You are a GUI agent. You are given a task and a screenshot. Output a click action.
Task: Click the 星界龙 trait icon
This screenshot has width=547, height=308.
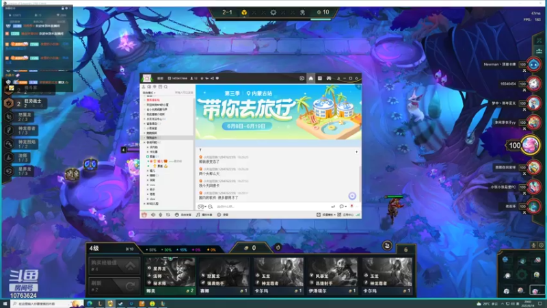(x=9, y=170)
